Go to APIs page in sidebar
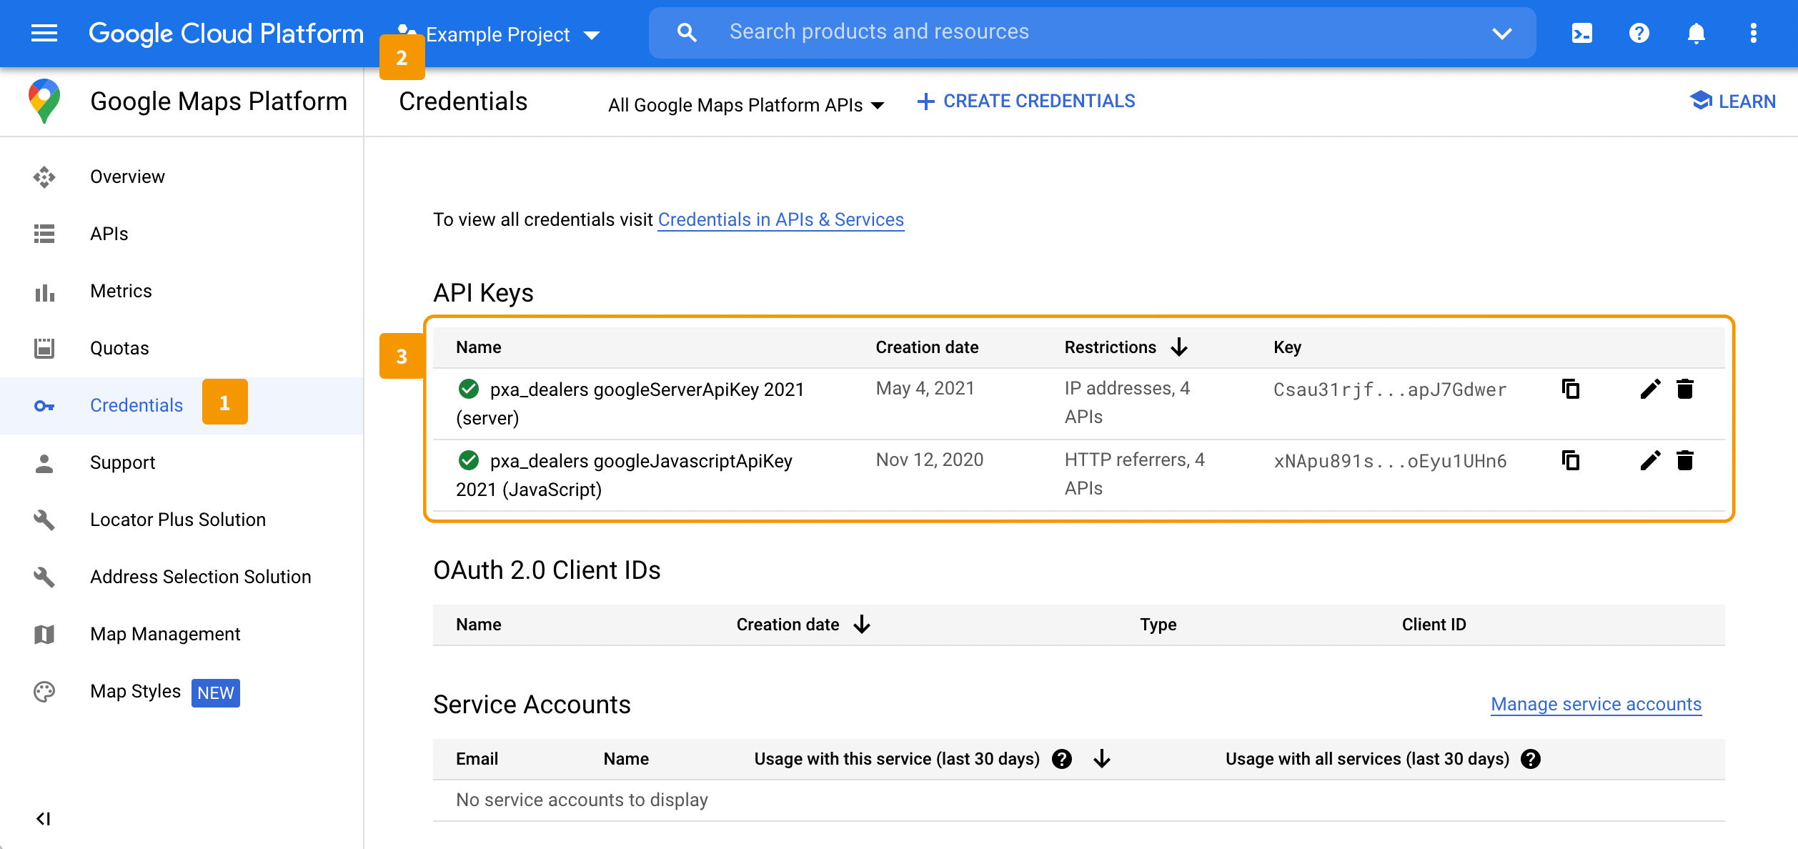The image size is (1798, 849). point(109,234)
